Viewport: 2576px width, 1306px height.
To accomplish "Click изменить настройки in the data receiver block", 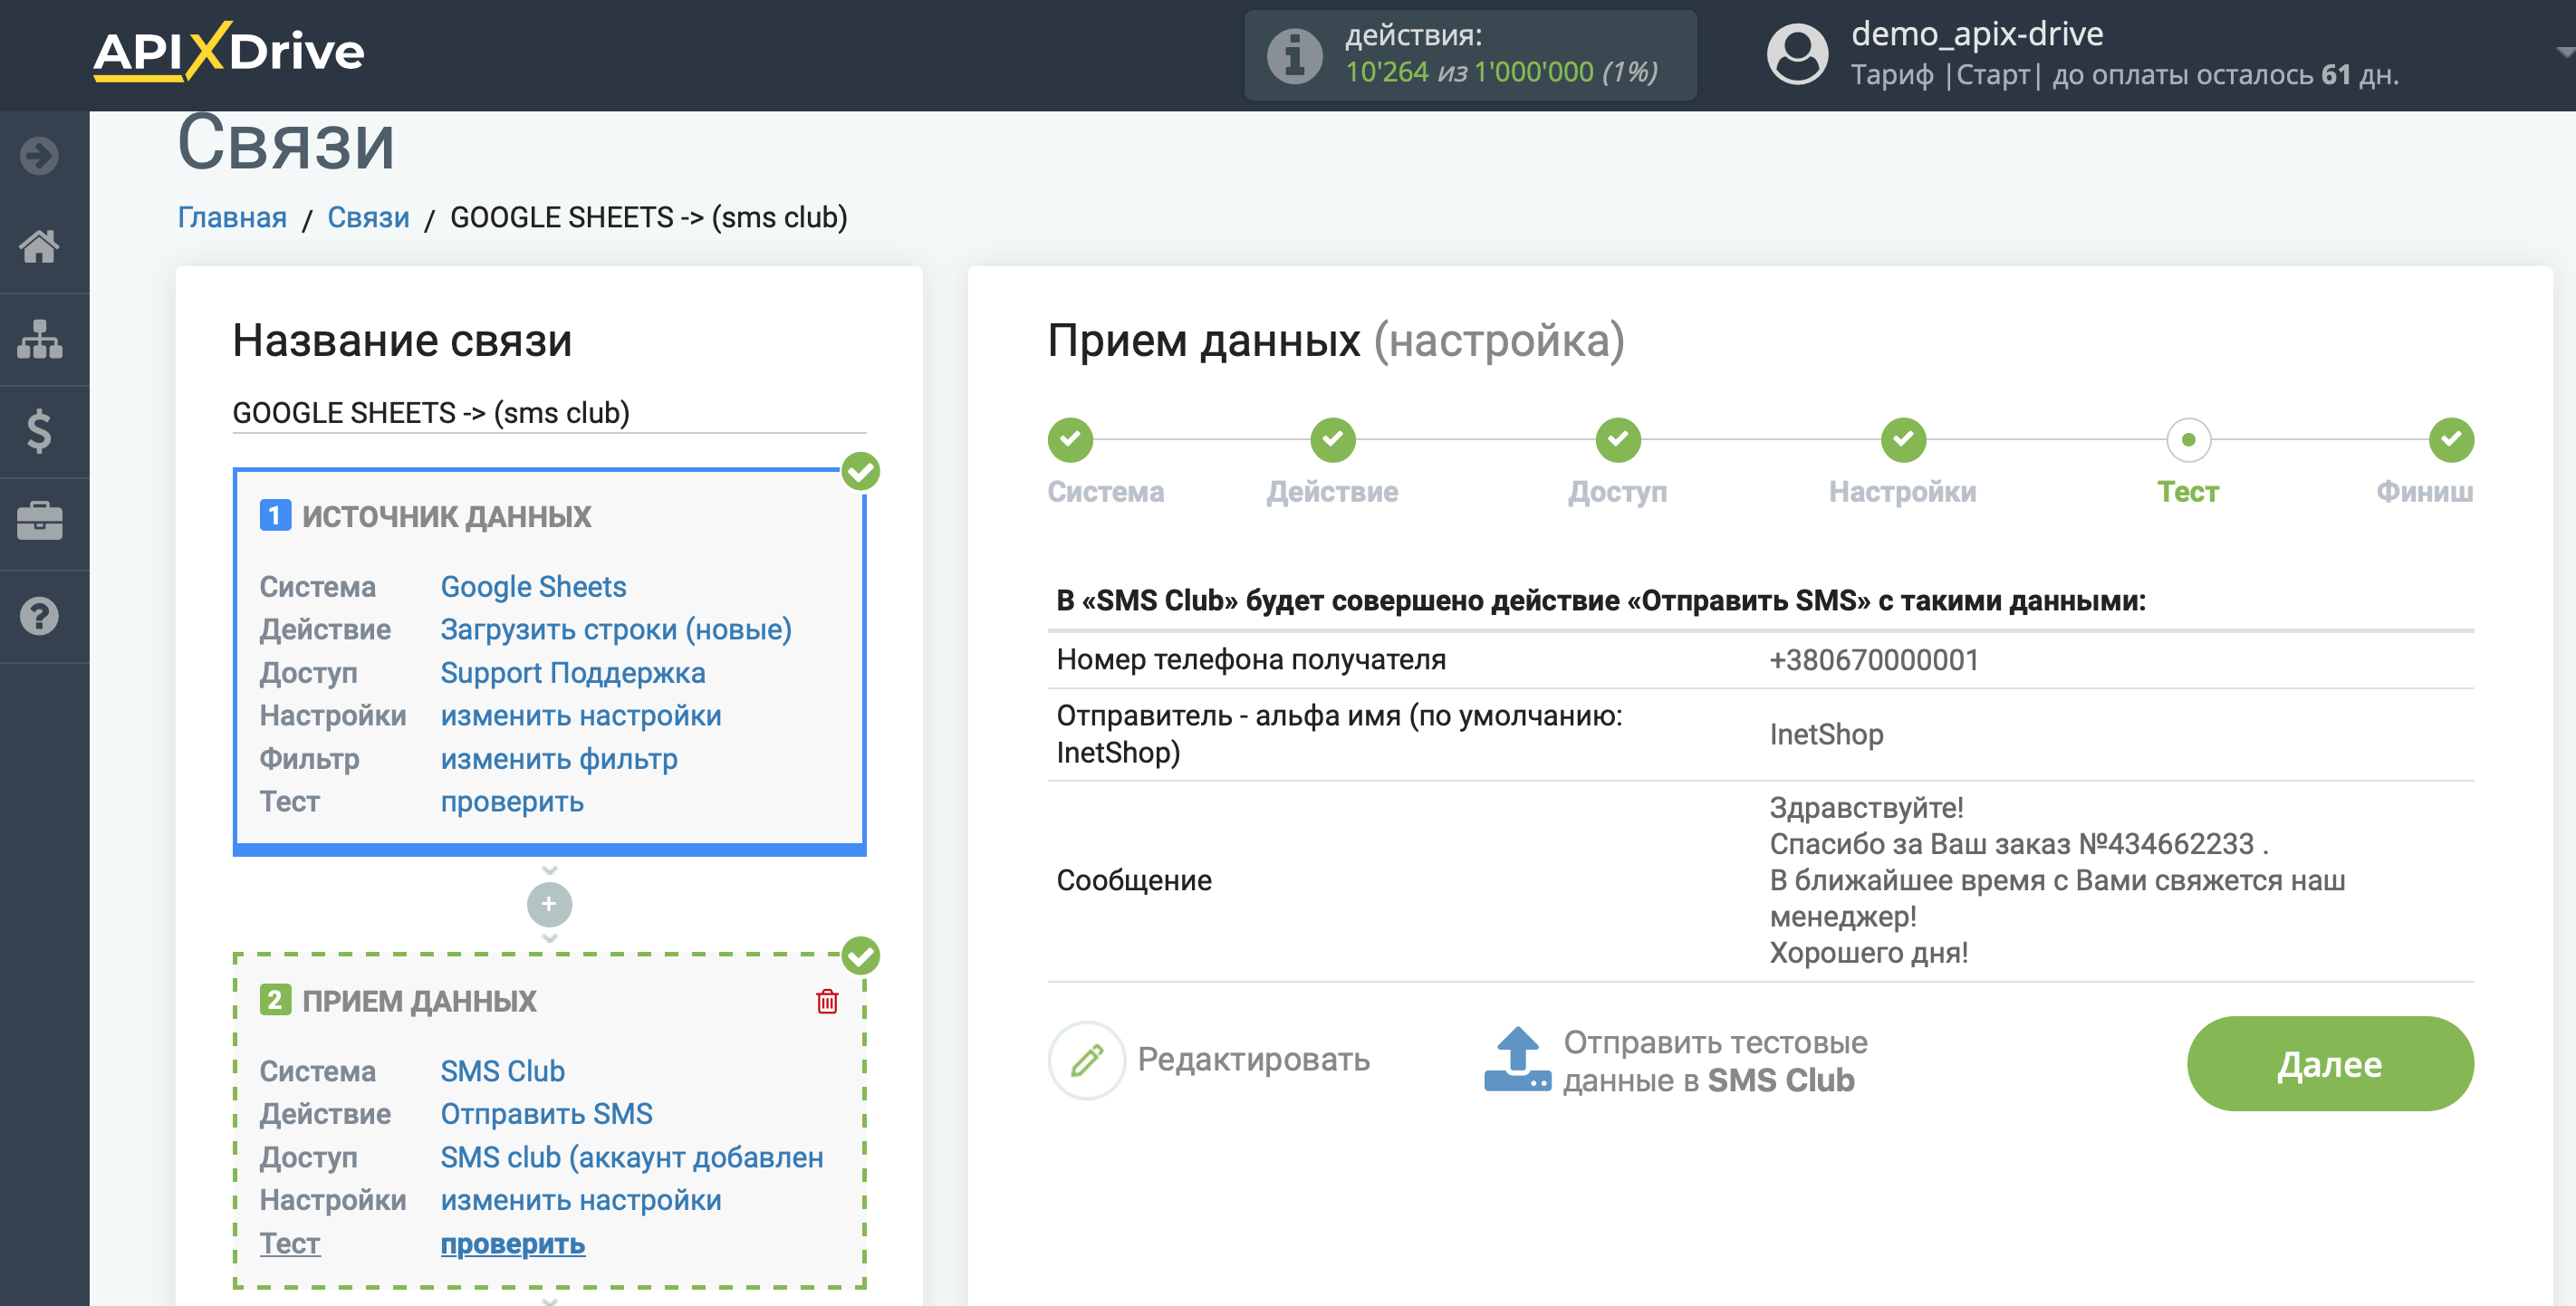I will (x=581, y=1200).
